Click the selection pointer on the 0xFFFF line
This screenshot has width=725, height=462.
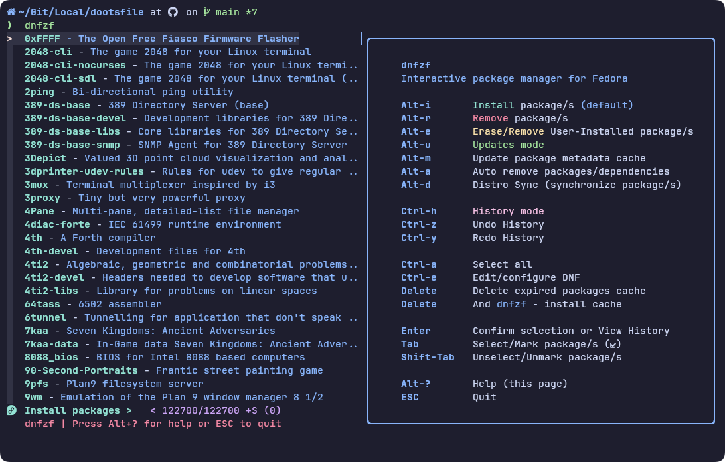pyautogui.click(x=8, y=38)
